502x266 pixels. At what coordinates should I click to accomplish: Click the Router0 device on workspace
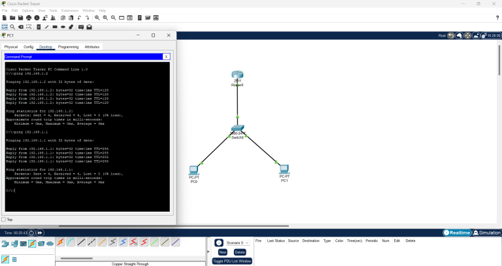pos(237,75)
